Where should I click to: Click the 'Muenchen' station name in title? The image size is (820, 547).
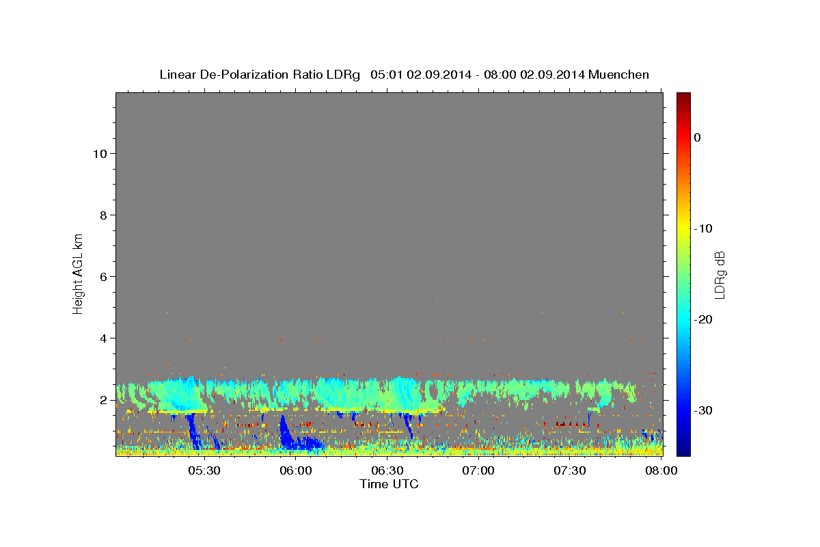click(x=618, y=75)
